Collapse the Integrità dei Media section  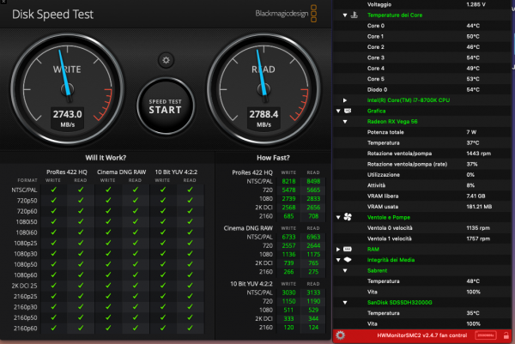338,260
